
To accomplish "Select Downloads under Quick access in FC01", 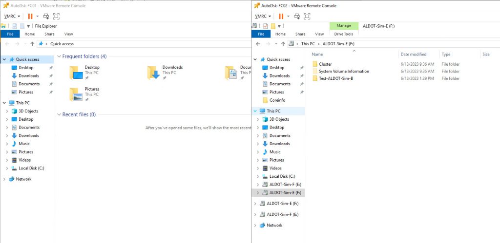I will click(x=29, y=75).
